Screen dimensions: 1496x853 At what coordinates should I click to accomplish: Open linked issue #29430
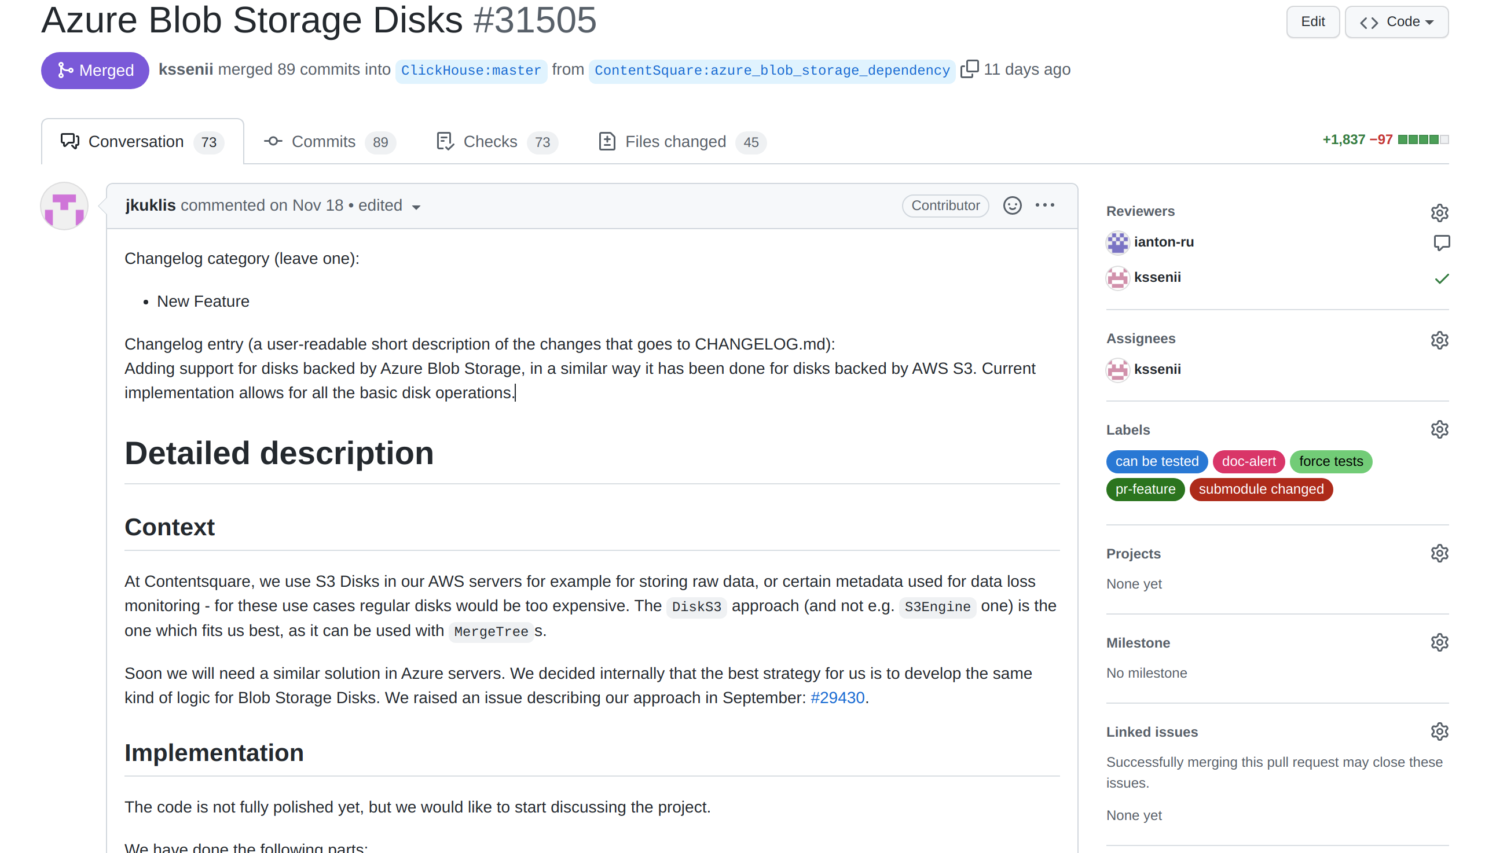point(837,697)
